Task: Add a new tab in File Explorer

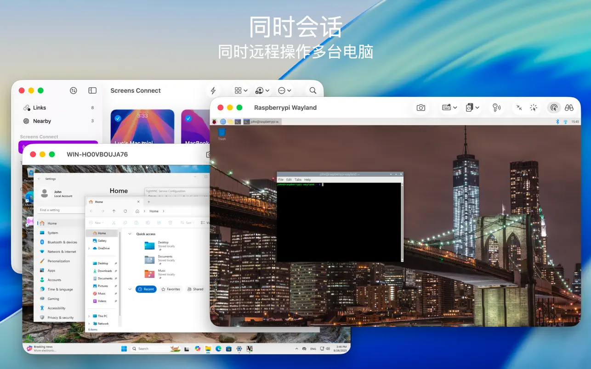Action: click(x=148, y=202)
